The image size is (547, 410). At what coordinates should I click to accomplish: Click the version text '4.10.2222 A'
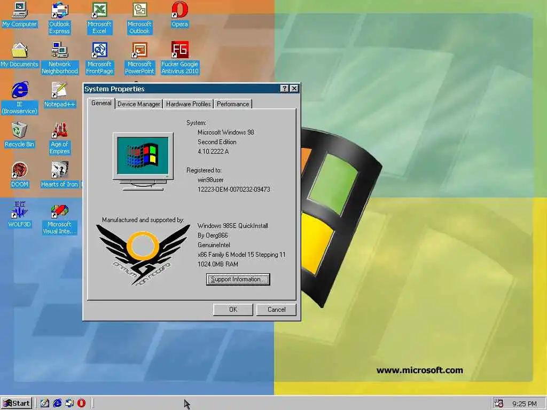point(213,151)
